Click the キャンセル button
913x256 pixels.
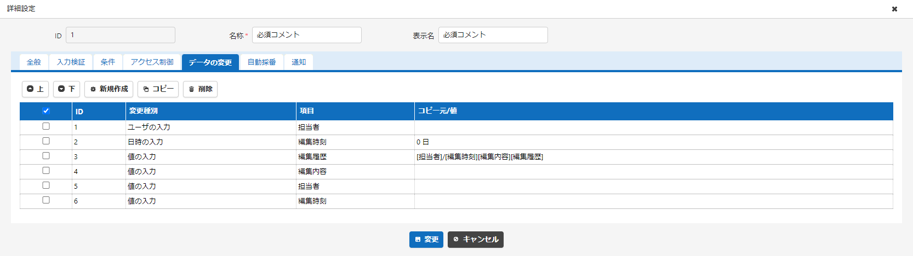[476, 240]
